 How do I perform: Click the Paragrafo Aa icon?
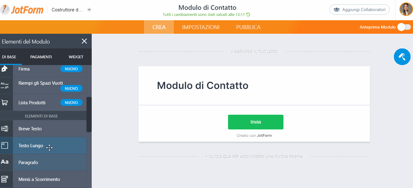coord(5,162)
